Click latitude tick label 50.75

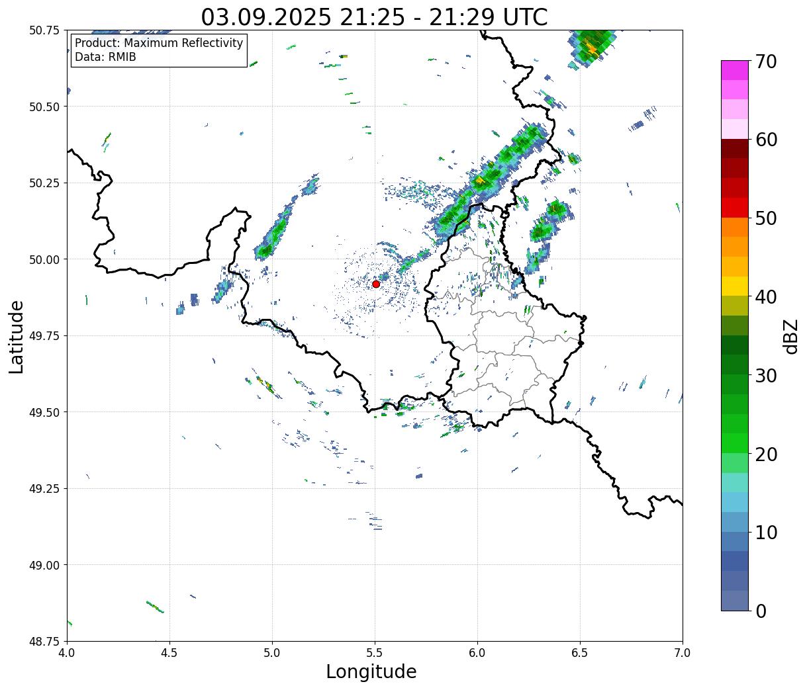(44, 30)
